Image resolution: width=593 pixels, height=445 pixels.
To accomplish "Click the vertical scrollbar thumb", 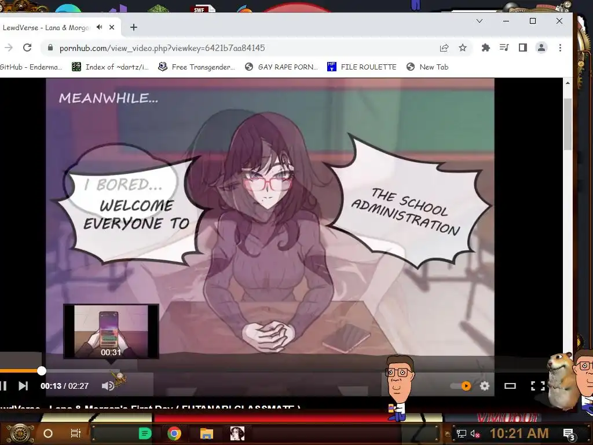I will click(568, 124).
